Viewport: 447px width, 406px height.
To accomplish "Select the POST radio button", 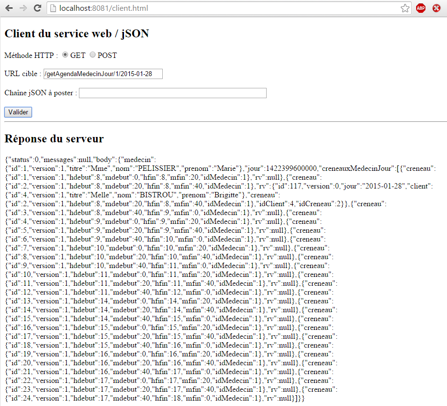I will click(x=93, y=55).
